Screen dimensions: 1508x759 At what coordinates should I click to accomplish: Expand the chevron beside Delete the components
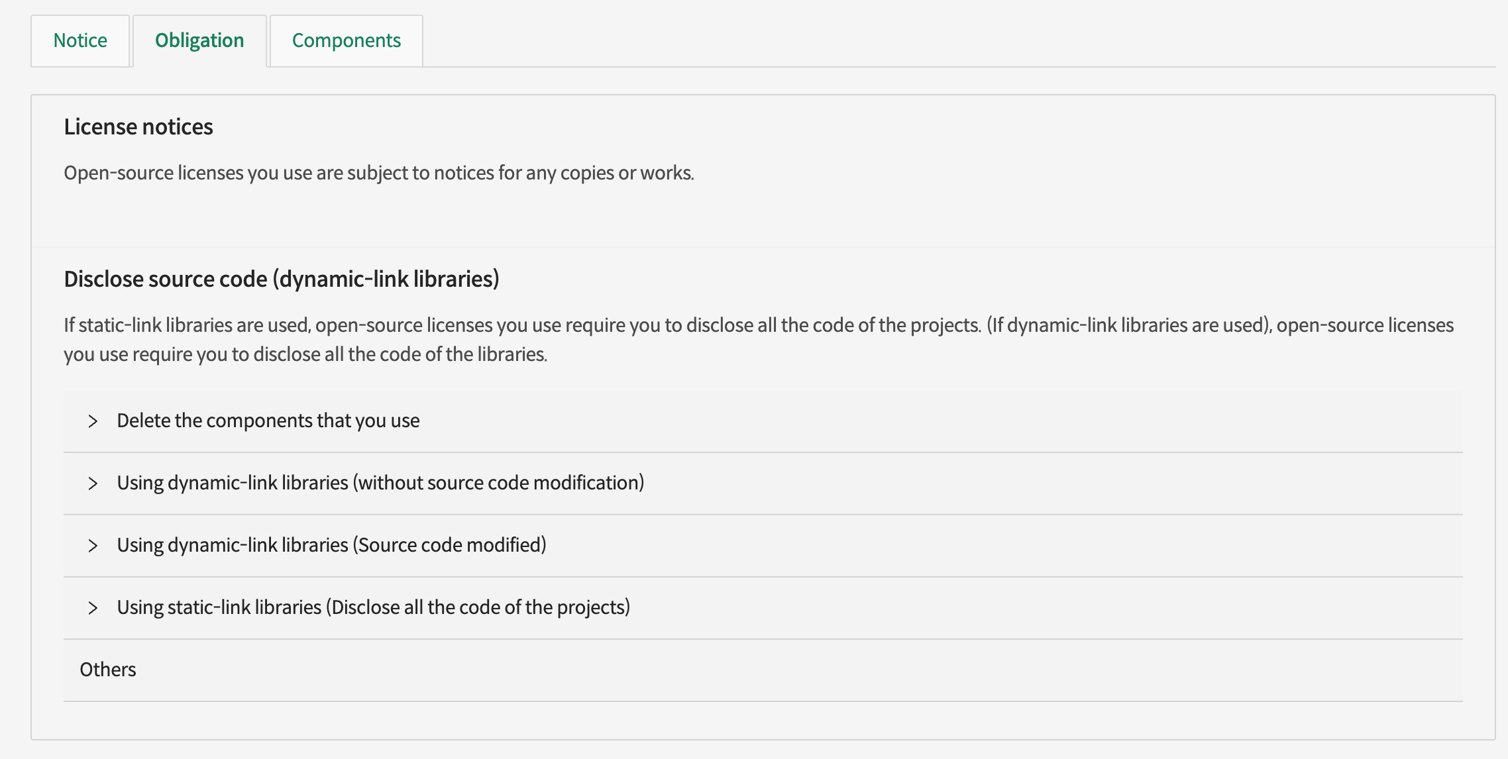(93, 421)
